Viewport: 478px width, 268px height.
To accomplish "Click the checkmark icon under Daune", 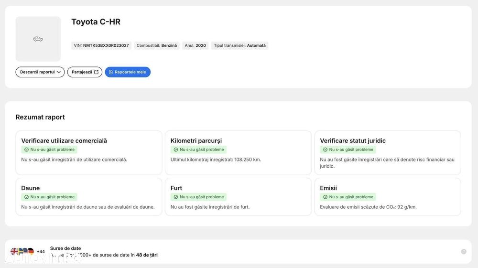I will click(x=26, y=197).
